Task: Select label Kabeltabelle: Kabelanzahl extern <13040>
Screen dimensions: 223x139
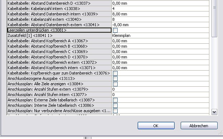Action: (x=59, y=19)
